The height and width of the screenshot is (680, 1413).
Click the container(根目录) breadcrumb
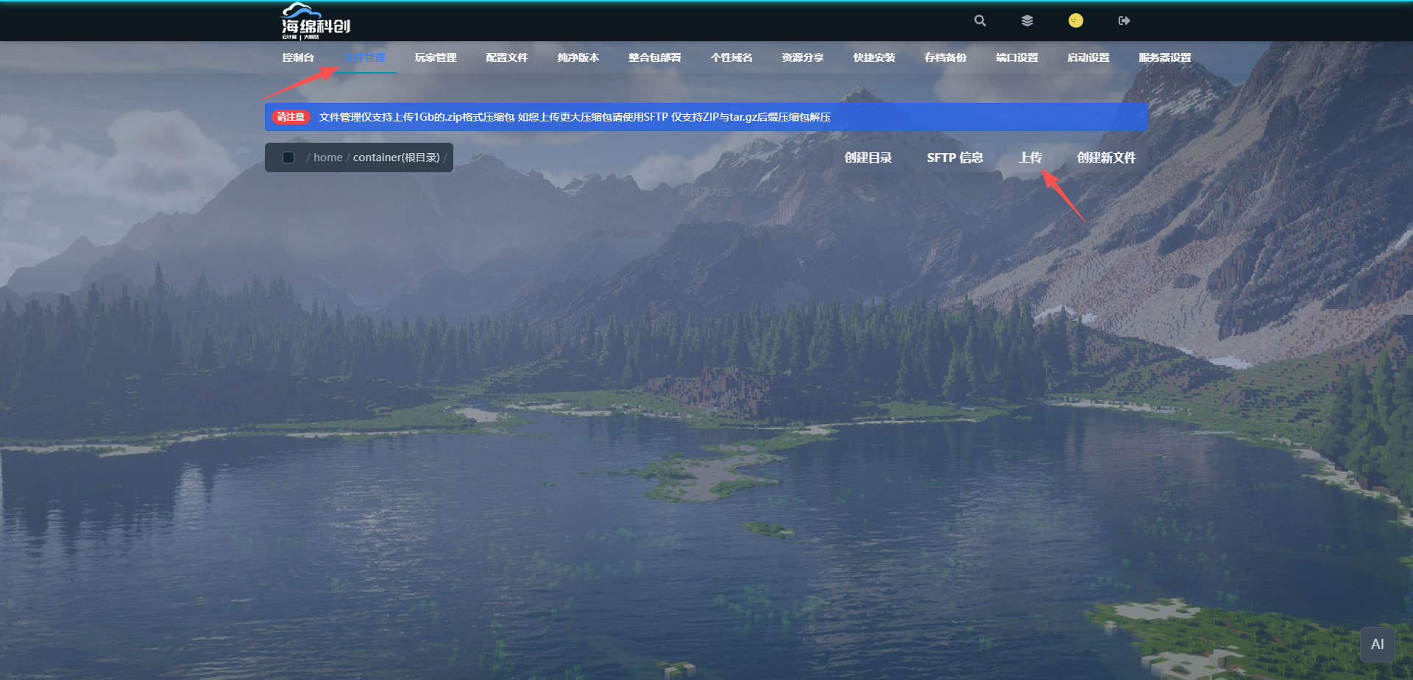(x=396, y=157)
